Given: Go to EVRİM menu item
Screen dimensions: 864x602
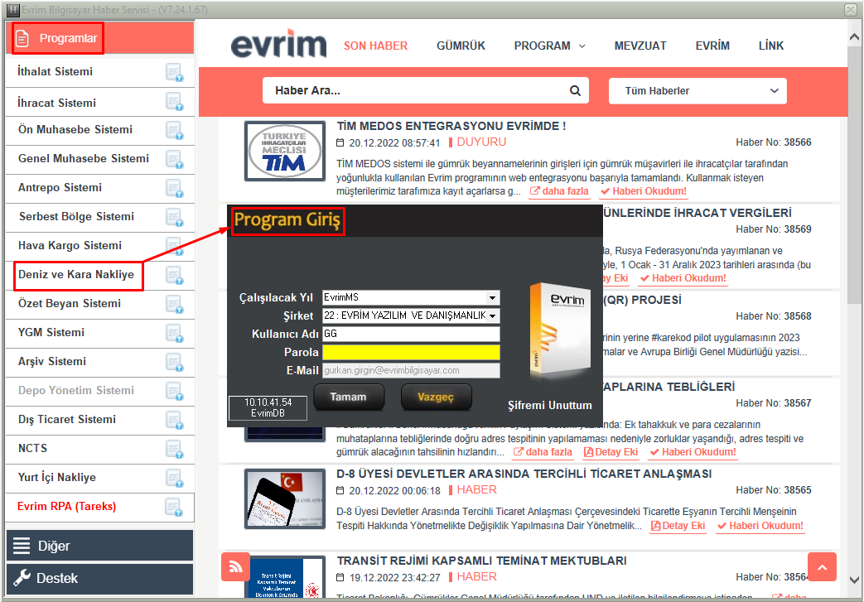Looking at the screenshot, I should click(712, 46).
